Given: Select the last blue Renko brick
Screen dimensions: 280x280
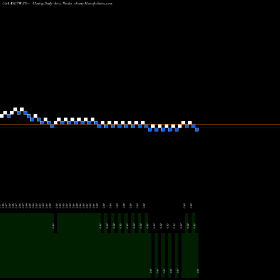Looking at the screenshot, I should [197, 129].
